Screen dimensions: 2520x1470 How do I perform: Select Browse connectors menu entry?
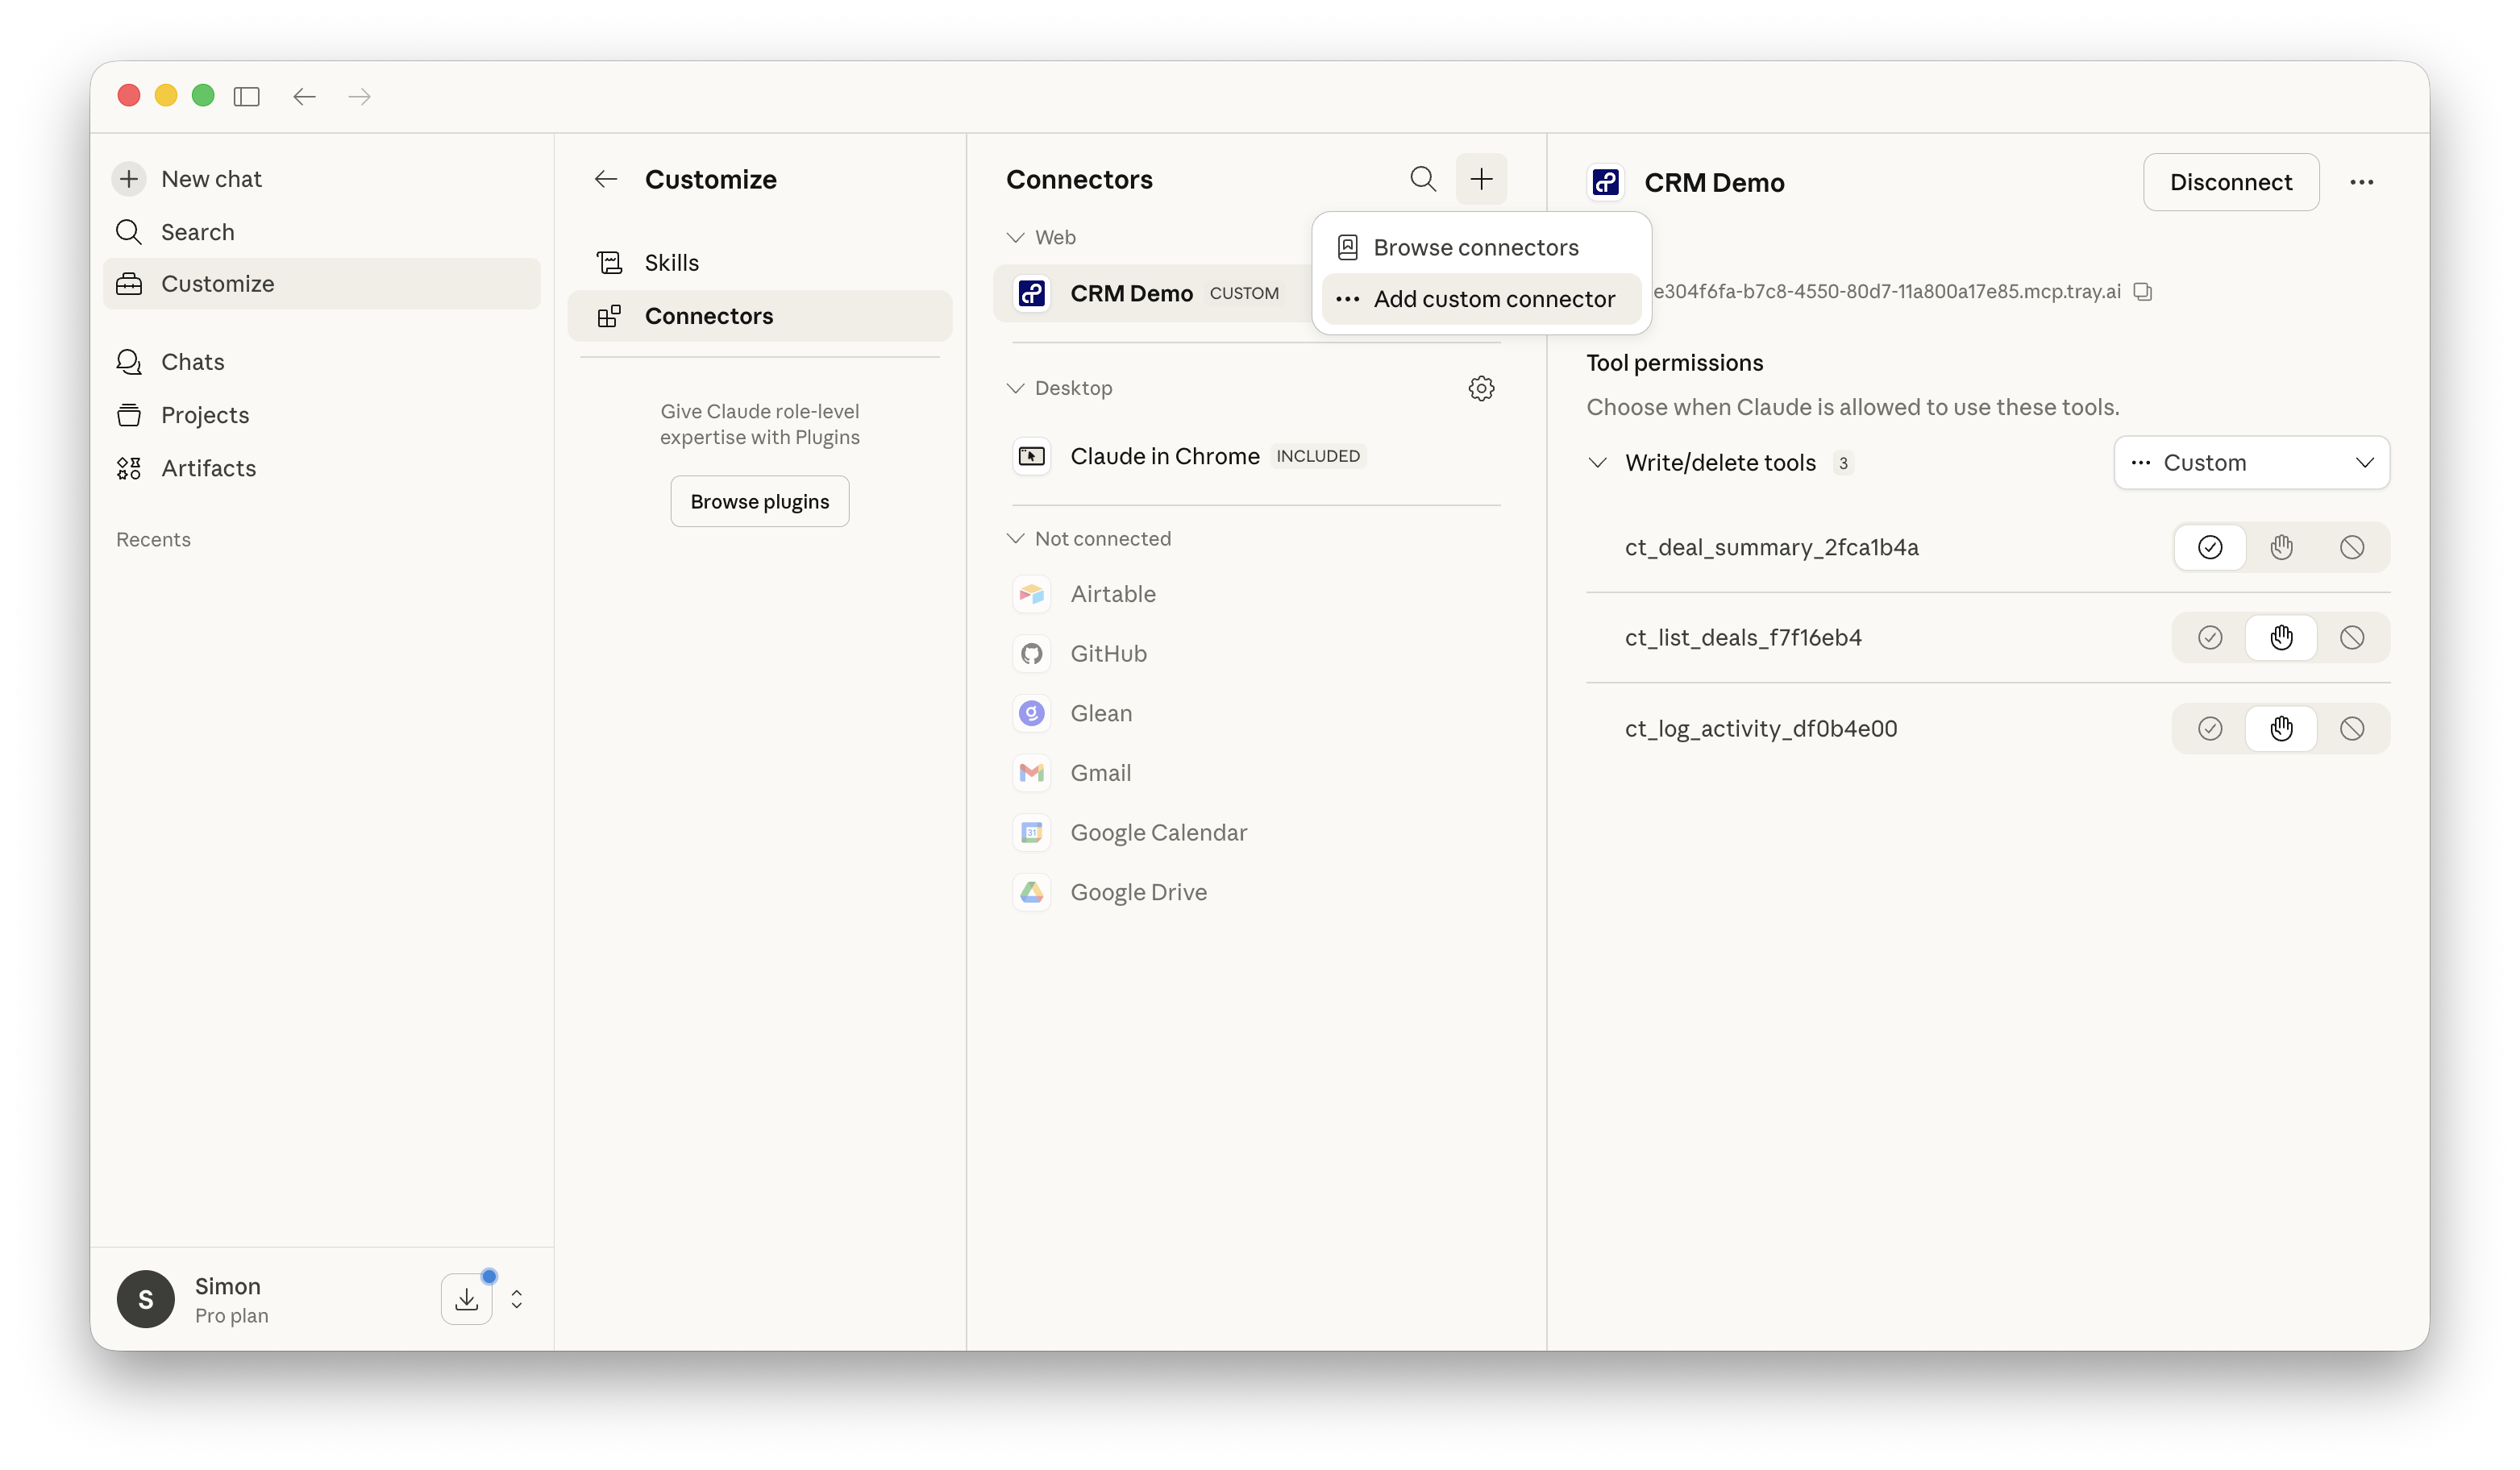coord(1475,247)
